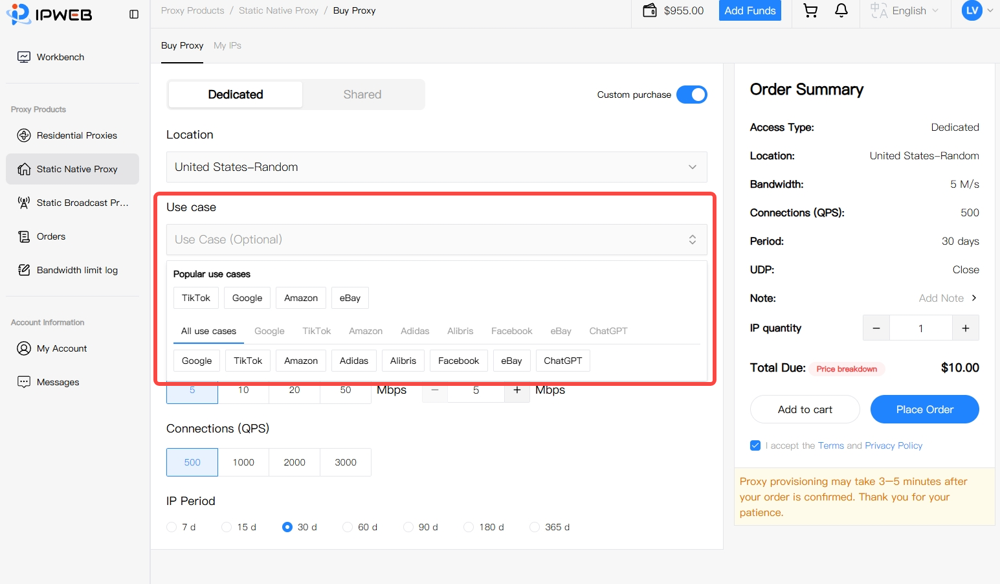Open Price breakdown tag
The image size is (1000, 584).
click(847, 369)
